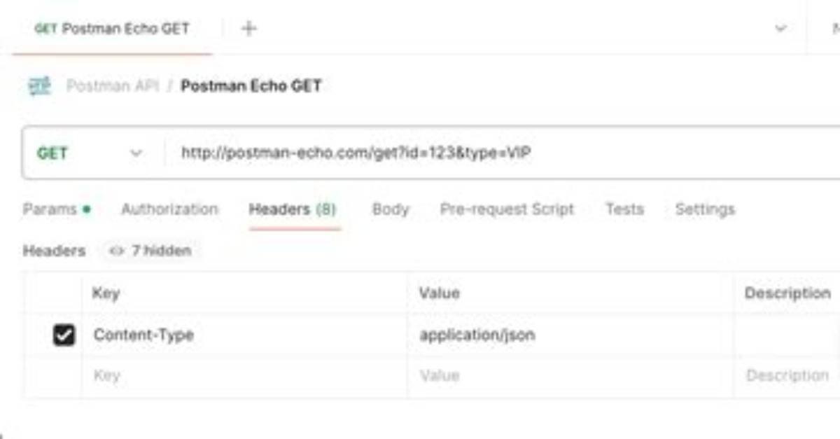Click the Description column header
840x439 pixels.
pyautogui.click(x=787, y=293)
